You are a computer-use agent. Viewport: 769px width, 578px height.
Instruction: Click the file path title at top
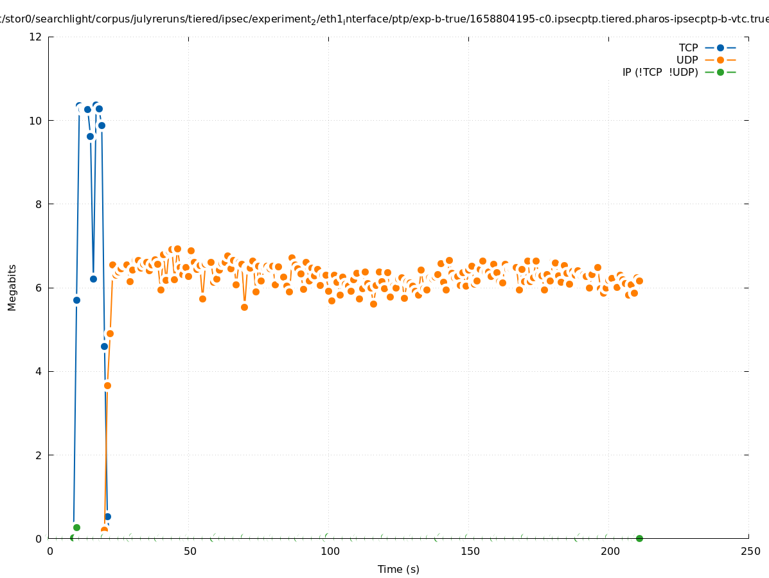pyautogui.click(x=384, y=19)
